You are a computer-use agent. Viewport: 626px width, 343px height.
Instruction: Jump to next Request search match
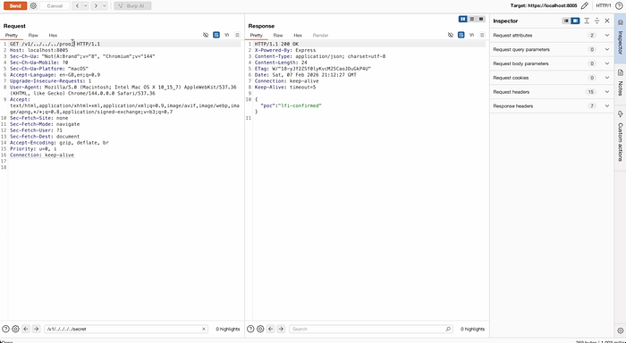click(36, 329)
